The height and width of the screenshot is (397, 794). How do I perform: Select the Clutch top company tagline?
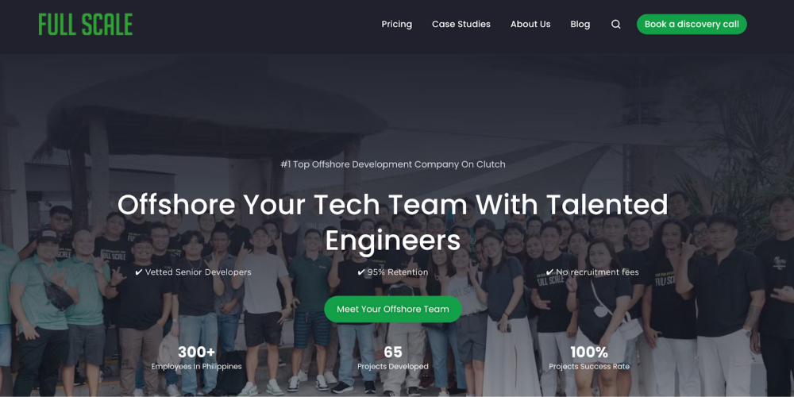click(393, 164)
